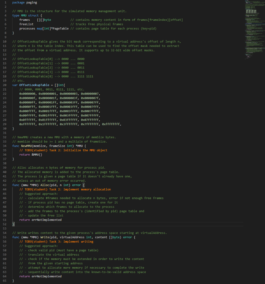The width and height of the screenshot is (265, 284).
Task: Click 'errNotImplemented' on line 51
Action: point(47,220)
